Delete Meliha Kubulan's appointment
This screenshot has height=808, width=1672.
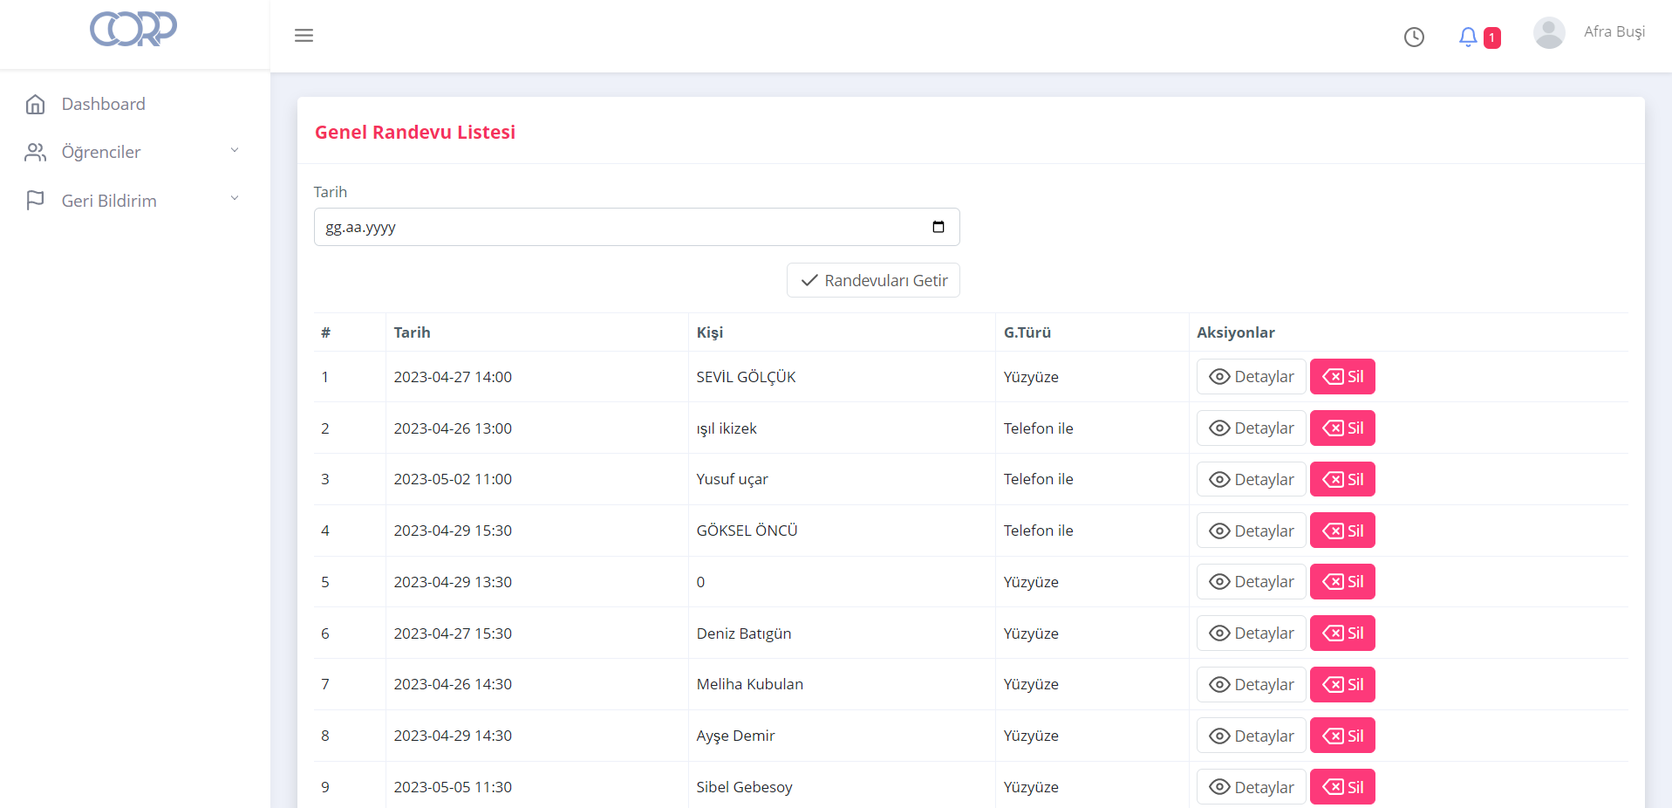(x=1342, y=685)
